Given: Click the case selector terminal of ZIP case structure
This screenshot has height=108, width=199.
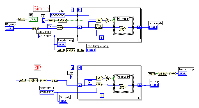Looking at the screenshot, I should 114,78.
